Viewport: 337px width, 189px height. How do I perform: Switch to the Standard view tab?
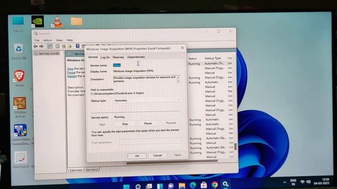(x=92, y=170)
